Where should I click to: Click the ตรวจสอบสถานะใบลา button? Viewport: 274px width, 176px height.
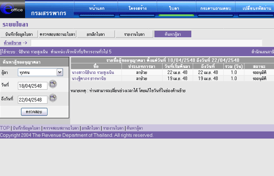click(x=58, y=34)
